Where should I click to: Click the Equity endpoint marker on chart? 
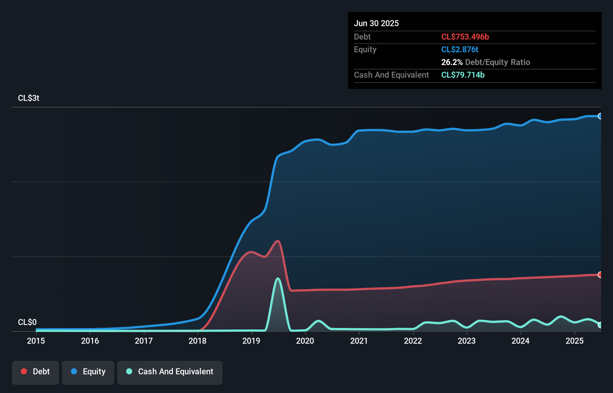click(x=600, y=116)
